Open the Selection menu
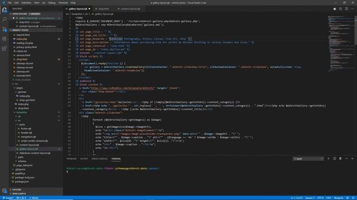Image resolution: width=357 pixels, height=200 pixels. 26,3
